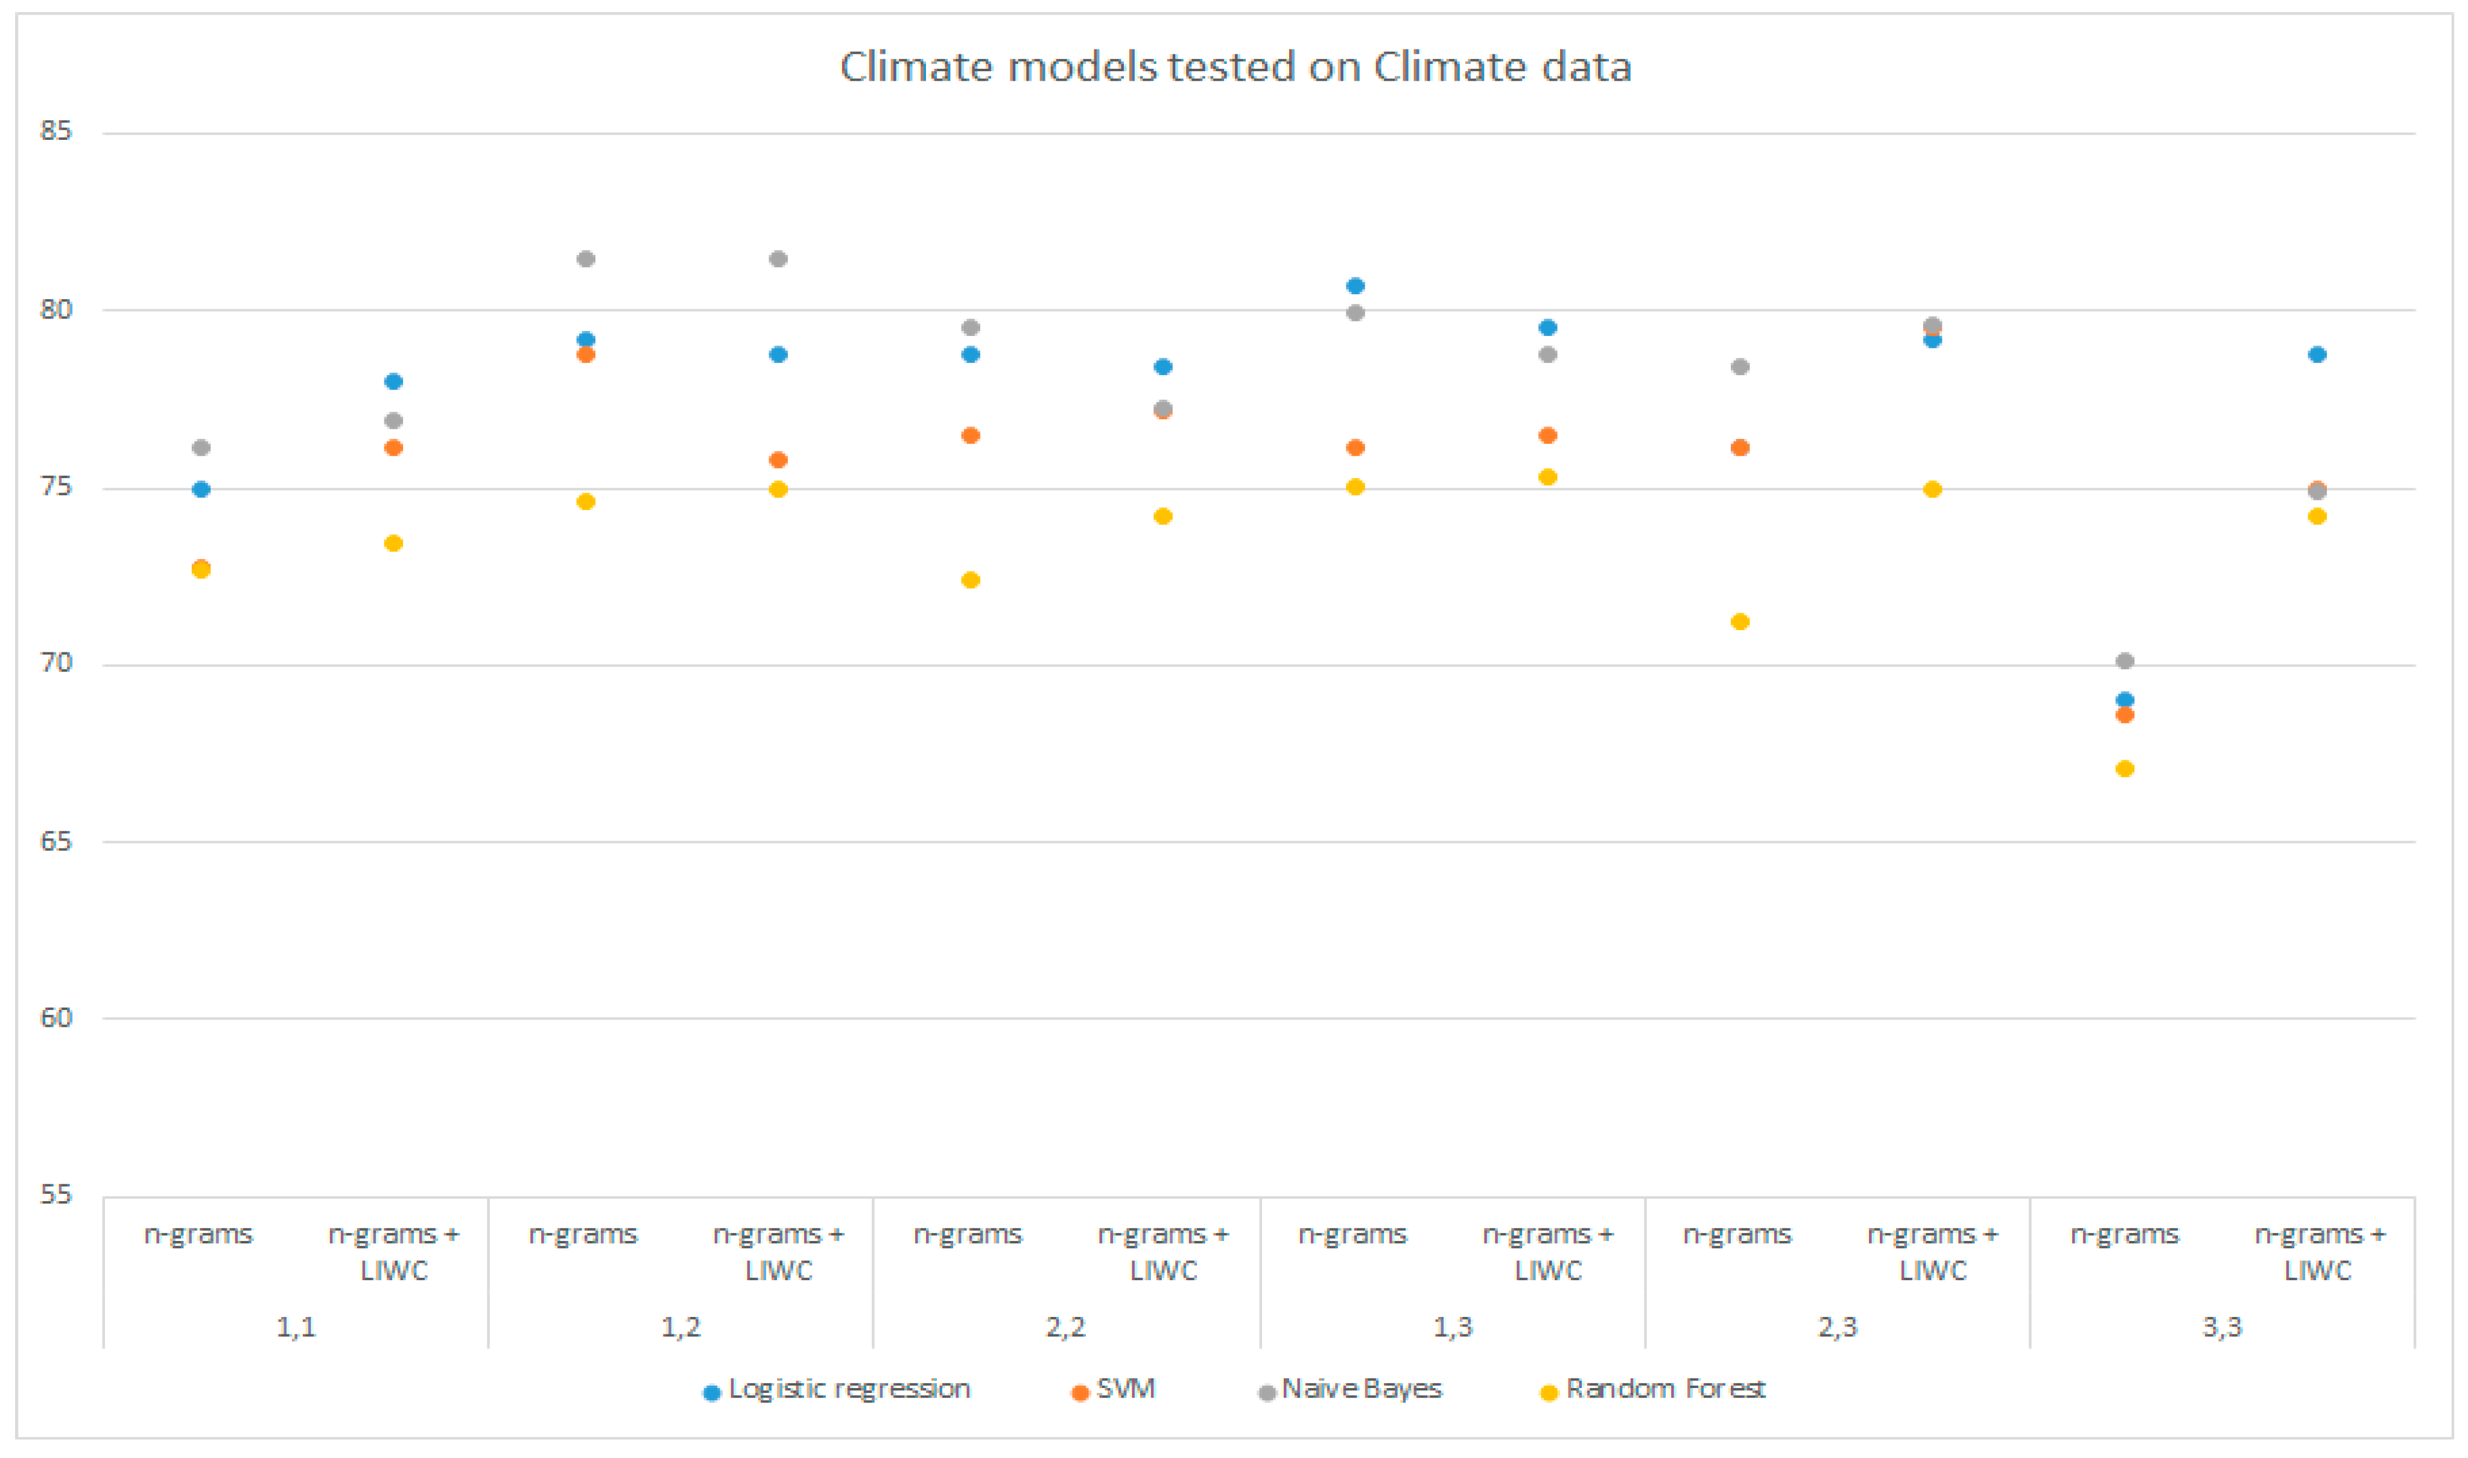Image resolution: width=2468 pixels, height=1458 pixels.
Task: Click the 85 value on the vertical axis
Action: click(56, 131)
